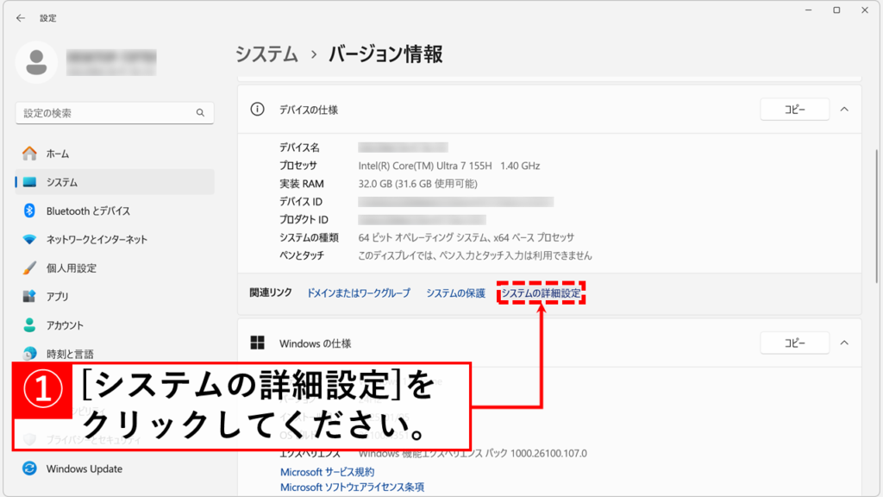Select the アカウント person icon

(30, 325)
